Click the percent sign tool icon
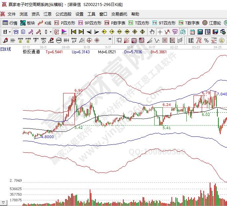Viewport: 227px width, 206px height. coord(206,40)
